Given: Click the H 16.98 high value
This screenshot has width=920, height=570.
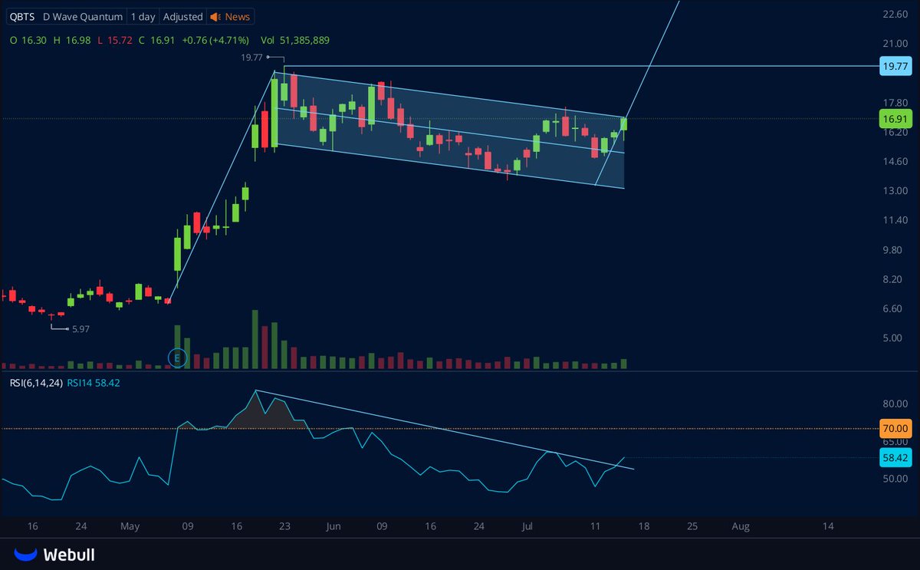Looking at the screenshot, I should (x=71, y=40).
